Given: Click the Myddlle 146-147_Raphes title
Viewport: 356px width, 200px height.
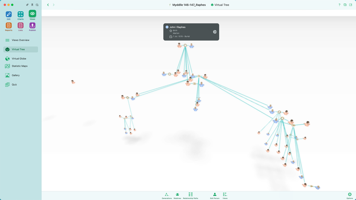Looking at the screenshot, I should coord(189,5).
